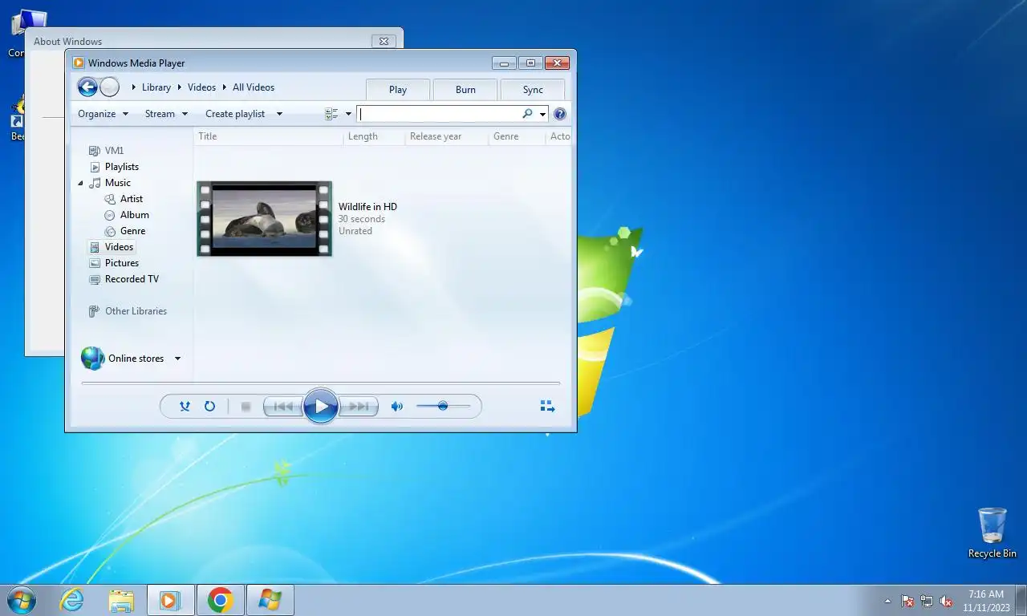Open Windows Explorer from the taskbar
1027x616 pixels.
[x=121, y=600]
